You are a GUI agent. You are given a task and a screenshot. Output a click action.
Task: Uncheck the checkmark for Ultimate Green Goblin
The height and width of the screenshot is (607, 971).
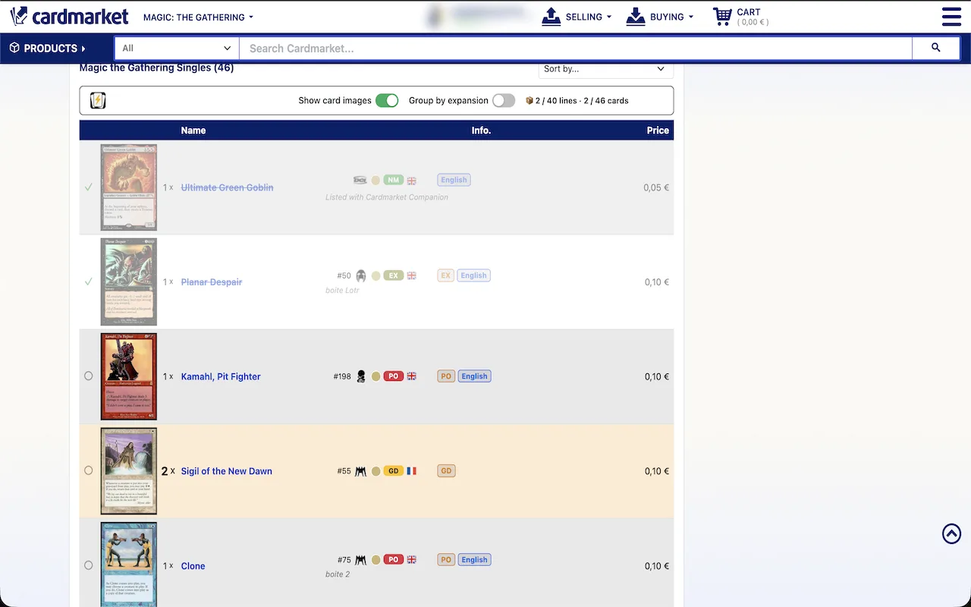[89, 187]
